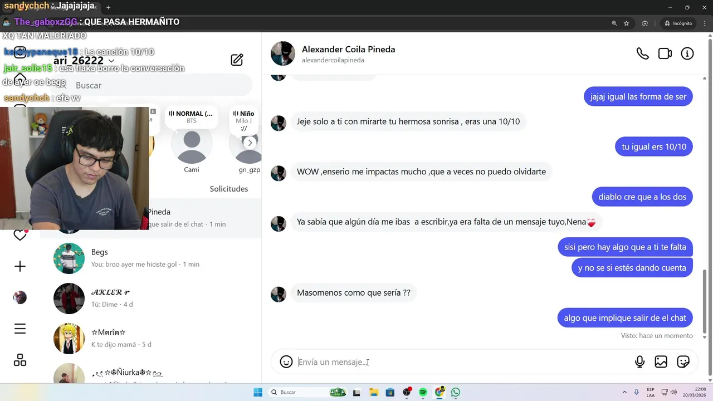Viewport: 713px width, 401px height.
Task: Open Spotify from the taskbar
Action: click(423, 392)
